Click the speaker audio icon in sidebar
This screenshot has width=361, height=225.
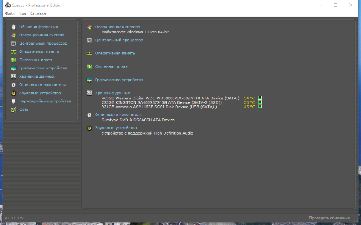(14, 93)
